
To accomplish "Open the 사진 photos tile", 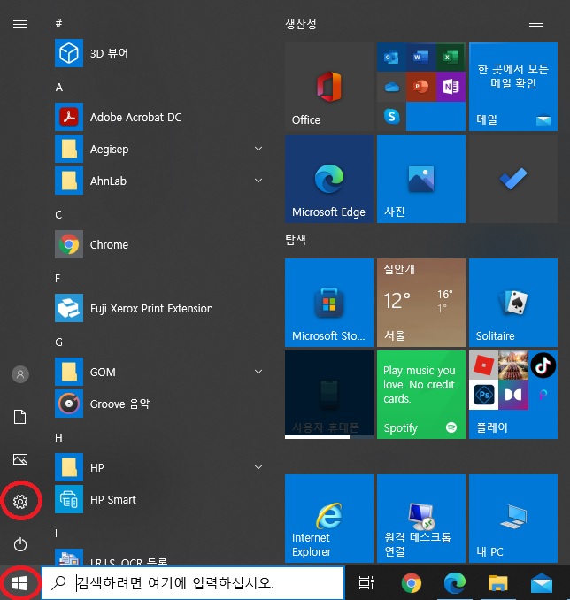I will click(x=421, y=179).
